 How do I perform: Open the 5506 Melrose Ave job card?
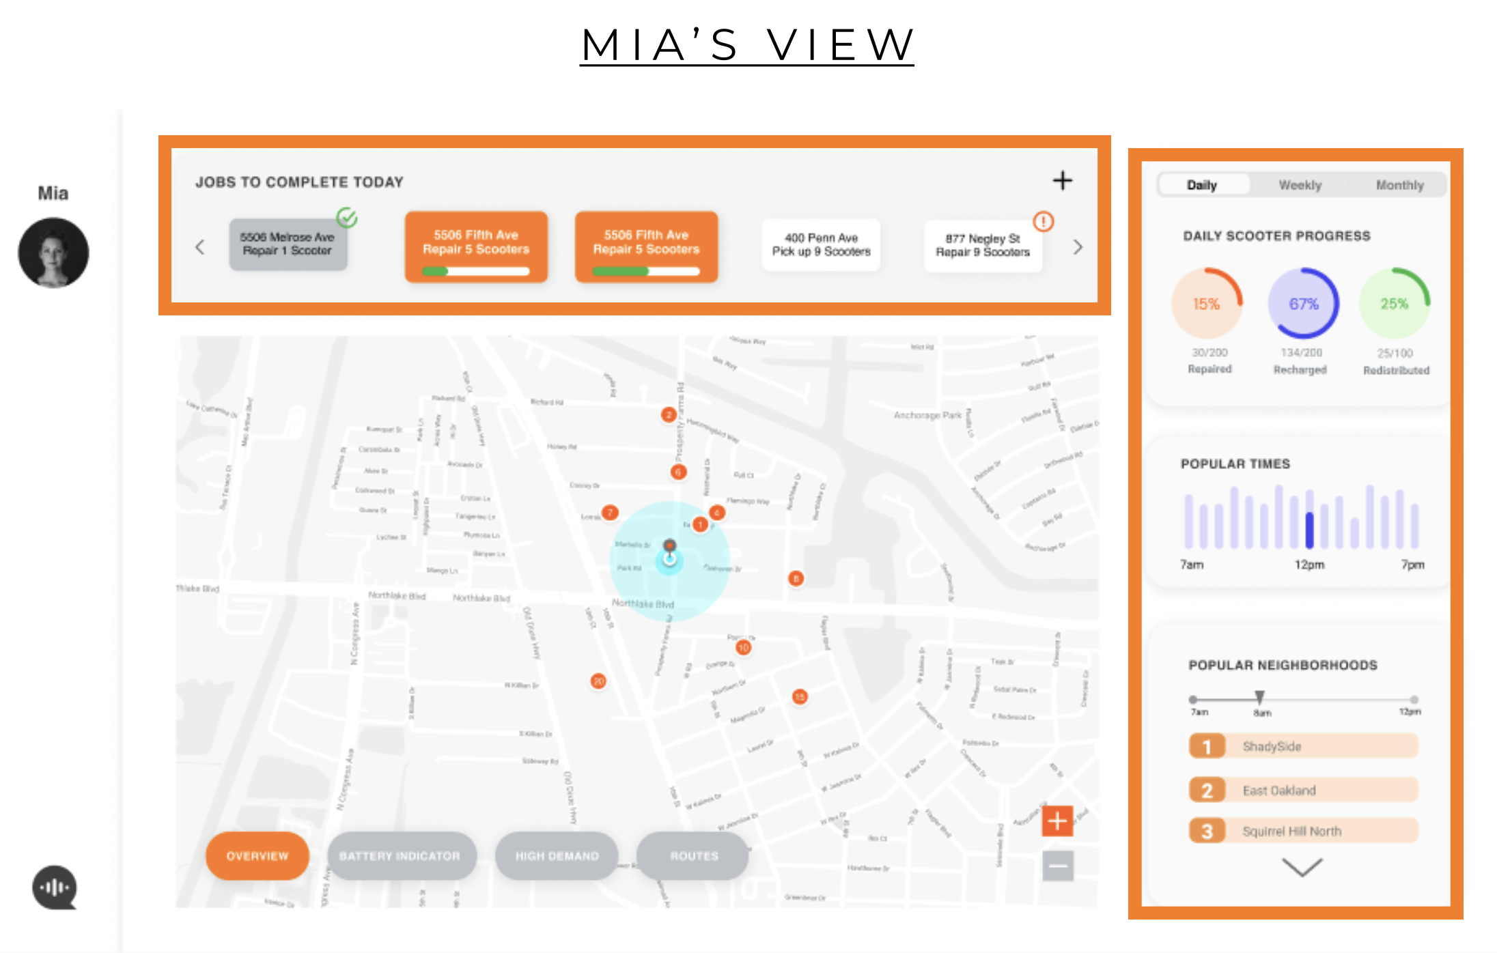coord(288,244)
